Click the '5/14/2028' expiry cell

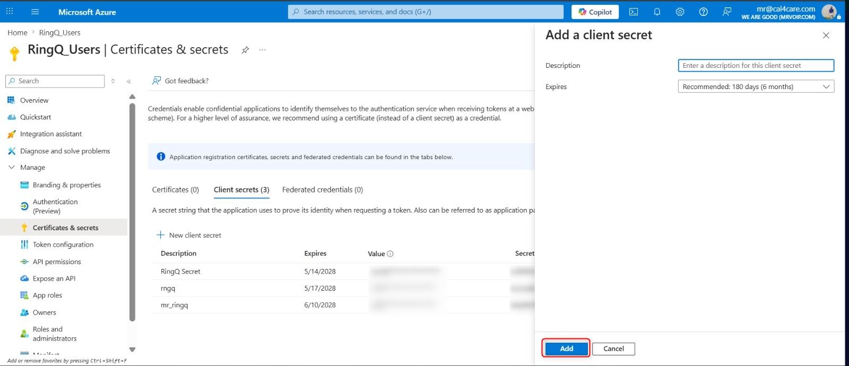(x=320, y=271)
